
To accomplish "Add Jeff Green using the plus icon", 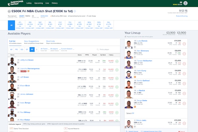I will click(x=117, y=79).
